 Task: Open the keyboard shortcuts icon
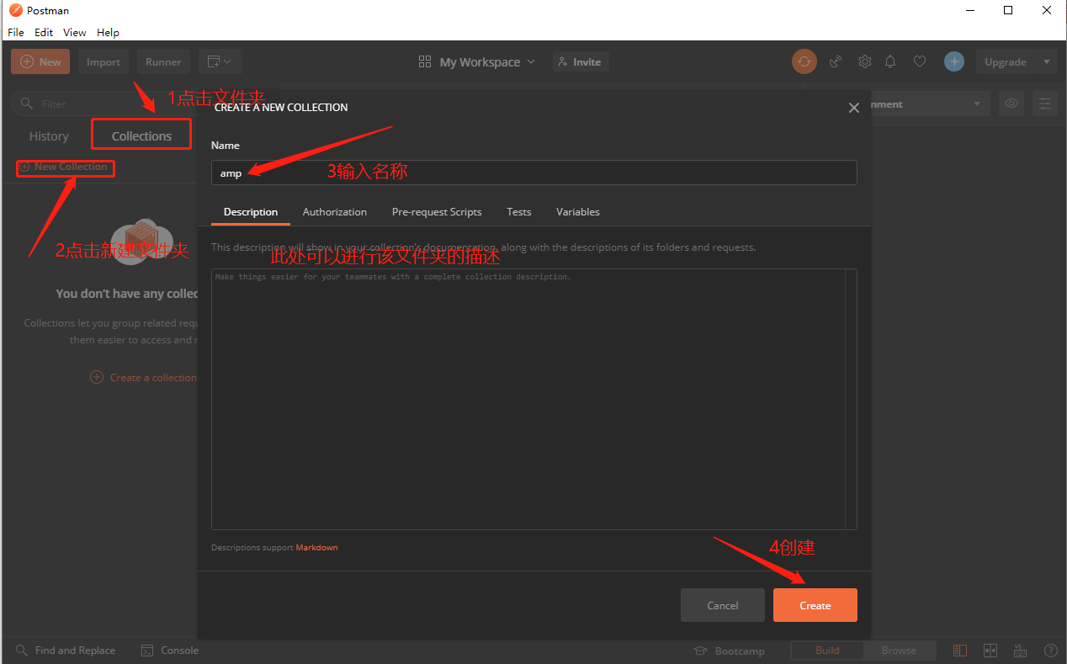tap(1020, 651)
